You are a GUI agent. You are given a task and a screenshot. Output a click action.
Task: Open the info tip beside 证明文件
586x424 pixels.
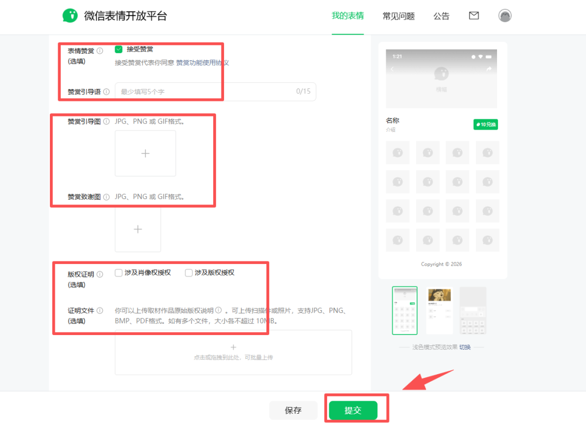(x=101, y=310)
